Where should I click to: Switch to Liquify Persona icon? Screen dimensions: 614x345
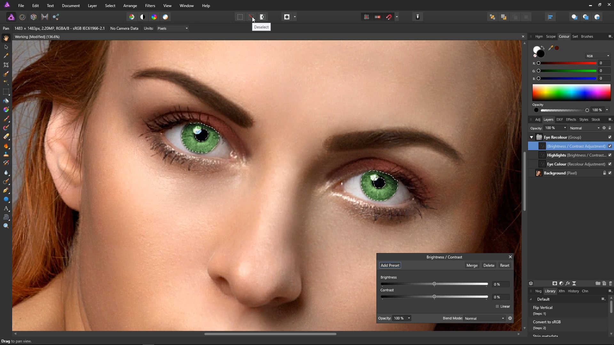click(x=22, y=17)
